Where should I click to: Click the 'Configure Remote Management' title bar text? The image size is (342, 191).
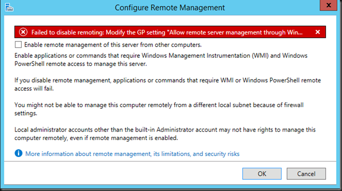170,8
